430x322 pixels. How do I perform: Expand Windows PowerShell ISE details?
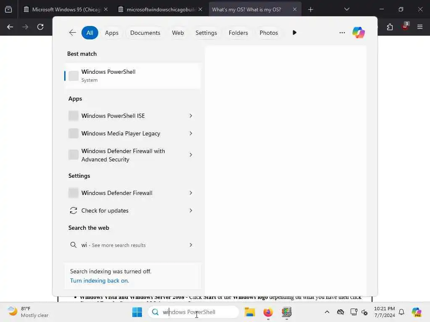[x=191, y=116]
